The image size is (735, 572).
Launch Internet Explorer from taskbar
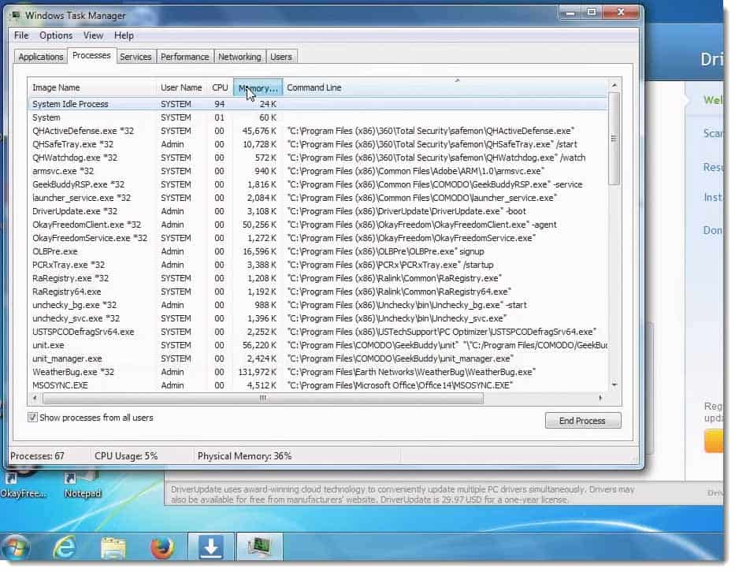pyautogui.click(x=65, y=547)
